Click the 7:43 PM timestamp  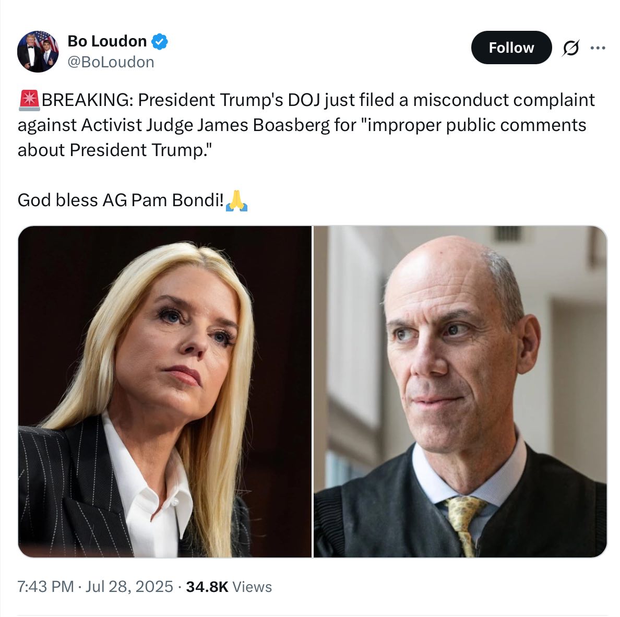pyautogui.click(x=45, y=587)
